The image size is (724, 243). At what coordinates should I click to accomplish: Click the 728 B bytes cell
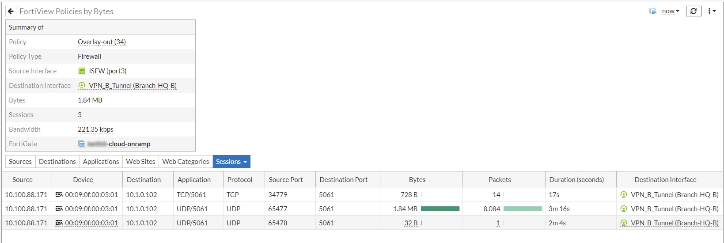421,194
